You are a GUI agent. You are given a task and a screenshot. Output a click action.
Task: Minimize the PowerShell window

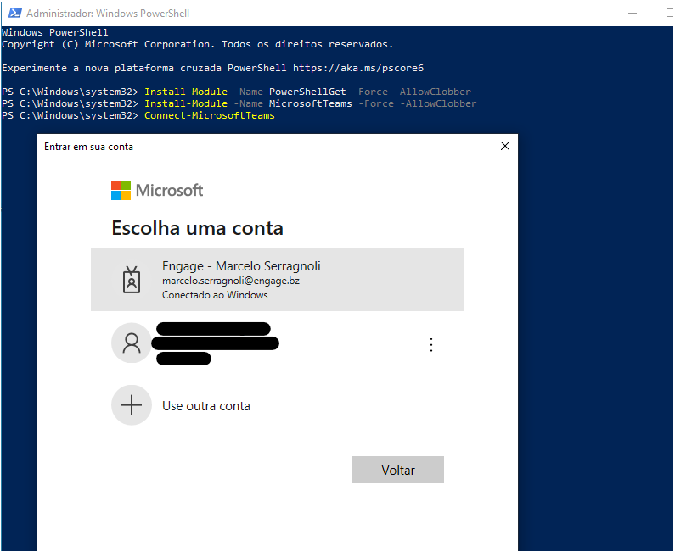pos(632,14)
